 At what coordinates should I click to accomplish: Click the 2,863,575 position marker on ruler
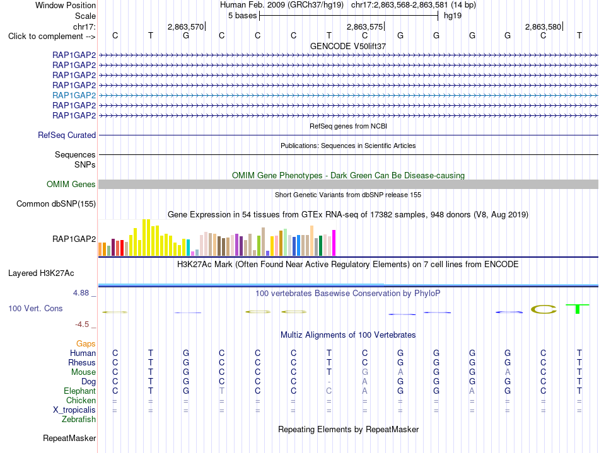365,26
